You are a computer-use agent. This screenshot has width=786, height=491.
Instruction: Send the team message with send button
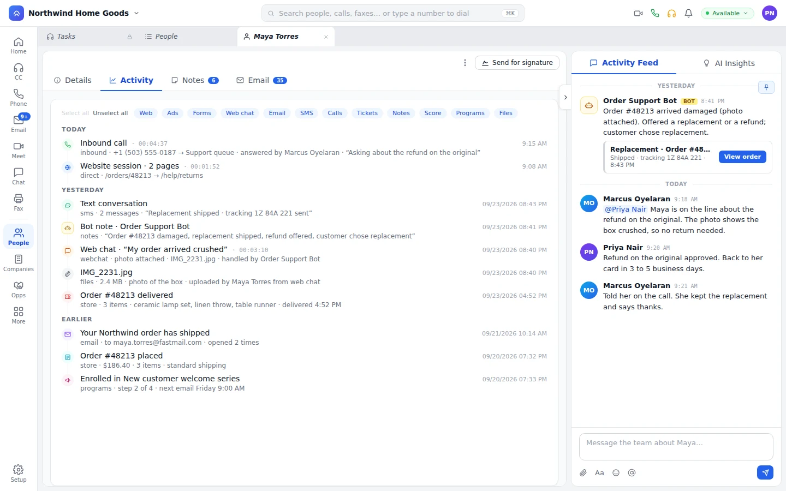click(x=765, y=473)
